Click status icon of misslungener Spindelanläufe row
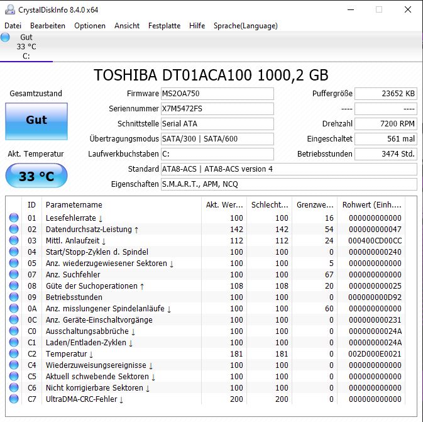423x422 pixels. (x=14, y=308)
